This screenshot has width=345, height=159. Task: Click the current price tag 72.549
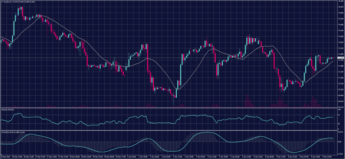point(340,58)
